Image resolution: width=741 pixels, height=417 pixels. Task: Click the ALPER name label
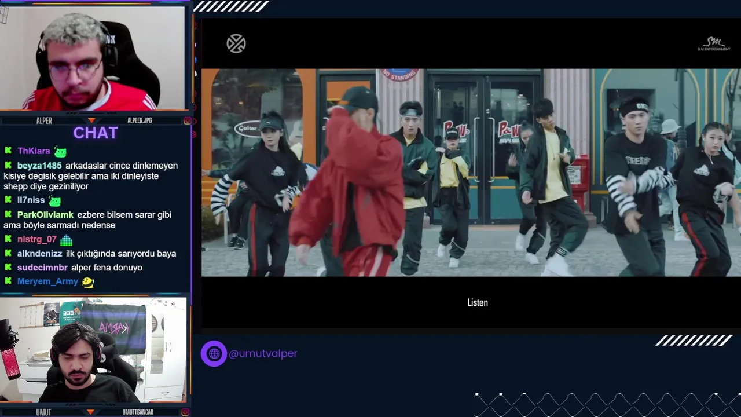click(44, 120)
